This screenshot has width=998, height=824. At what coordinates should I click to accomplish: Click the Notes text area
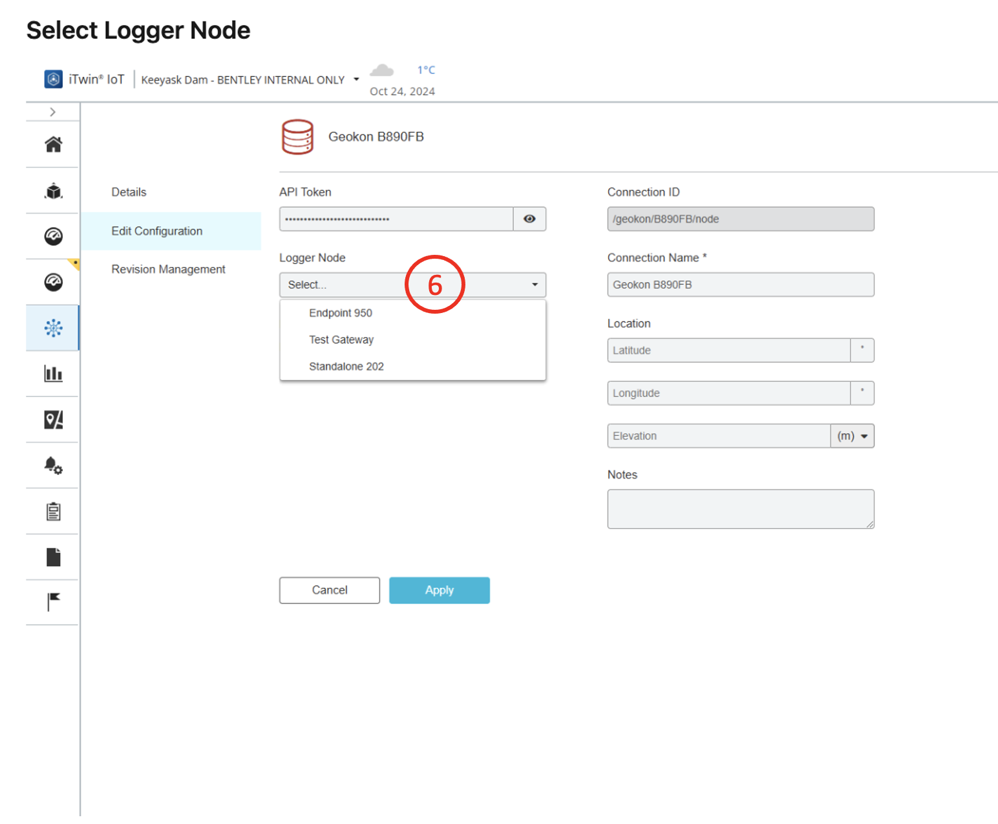point(741,509)
